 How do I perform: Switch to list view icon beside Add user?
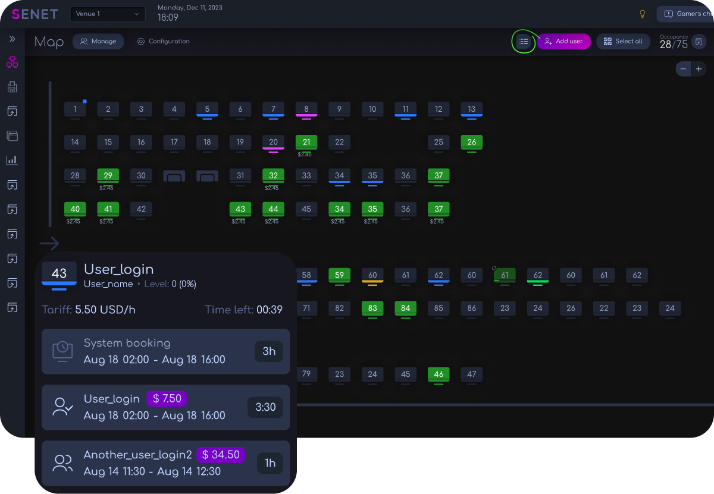tap(523, 42)
